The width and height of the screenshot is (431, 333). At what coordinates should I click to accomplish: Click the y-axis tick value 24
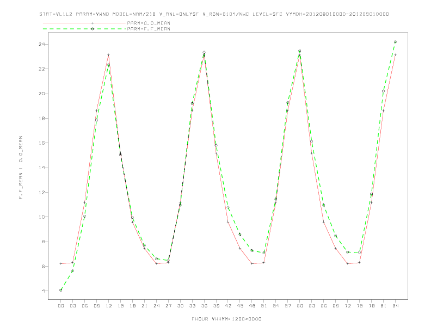42,44
